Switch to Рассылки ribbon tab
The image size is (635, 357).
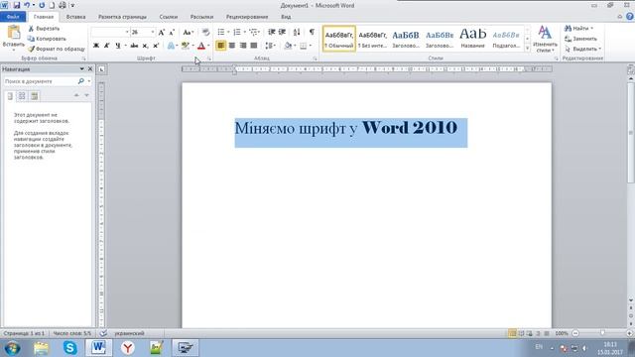201,17
